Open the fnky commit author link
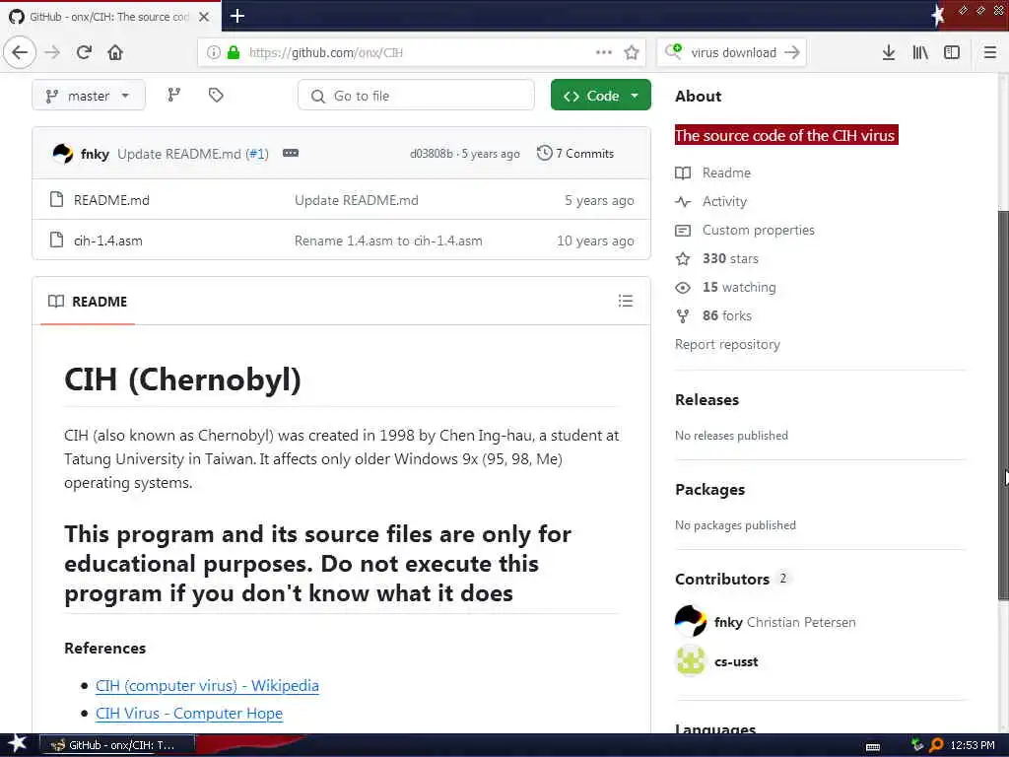Image resolution: width=1009 pixels, height=757 pixels. click(x=95, y=154)
